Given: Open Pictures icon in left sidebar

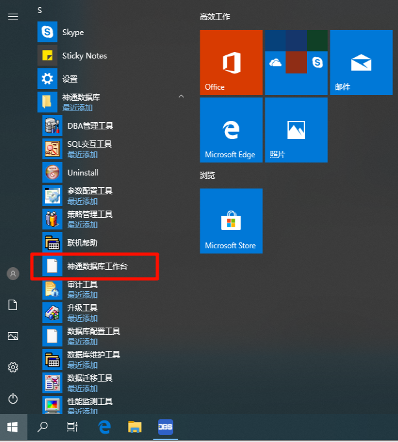Looking at the screenshot, I should click(x=13, y=336).
